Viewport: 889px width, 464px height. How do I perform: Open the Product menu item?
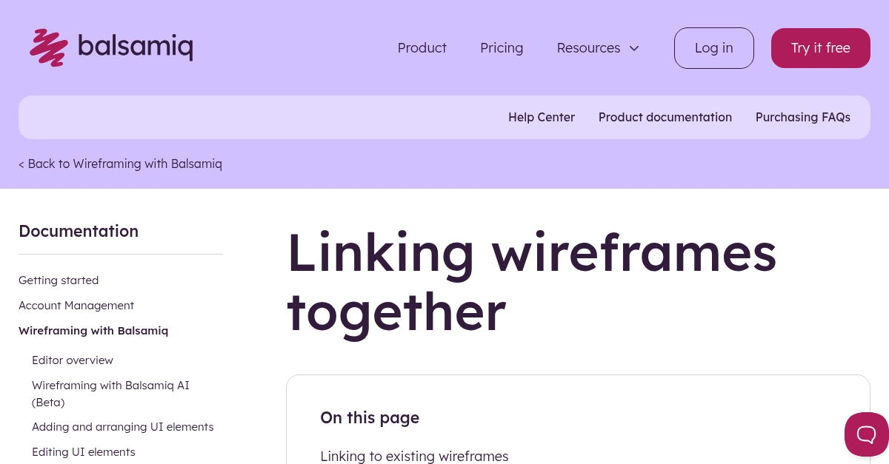tap(422, 47)
